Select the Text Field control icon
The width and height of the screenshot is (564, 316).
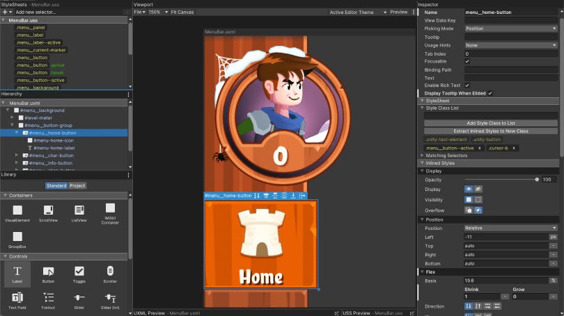coord(17,297)
